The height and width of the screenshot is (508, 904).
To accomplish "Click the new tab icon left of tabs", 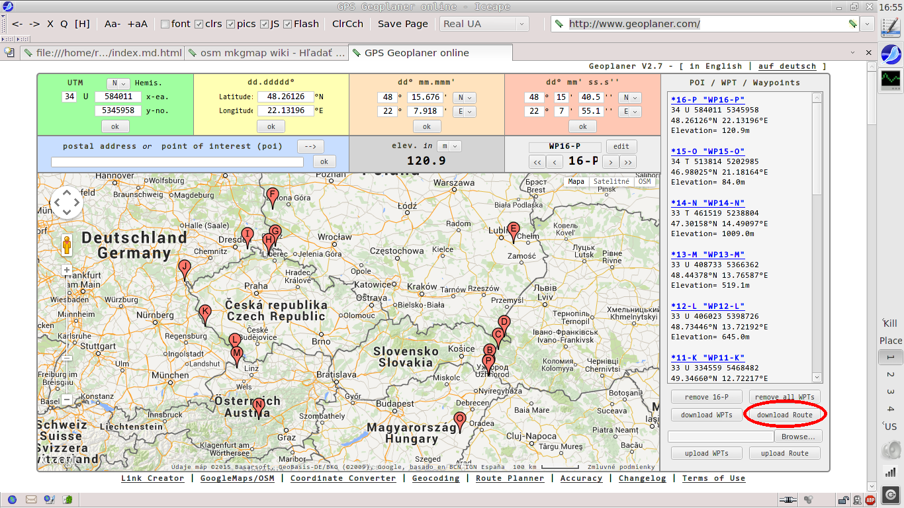I will (9, 52).
